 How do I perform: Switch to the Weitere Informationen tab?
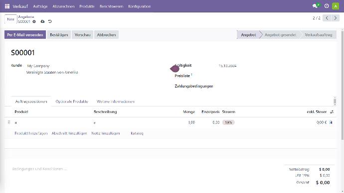pos(115,101)
